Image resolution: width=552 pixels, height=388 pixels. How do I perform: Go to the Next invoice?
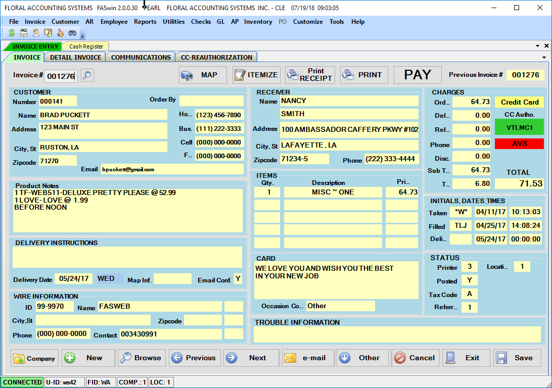(x=251, y=358)
